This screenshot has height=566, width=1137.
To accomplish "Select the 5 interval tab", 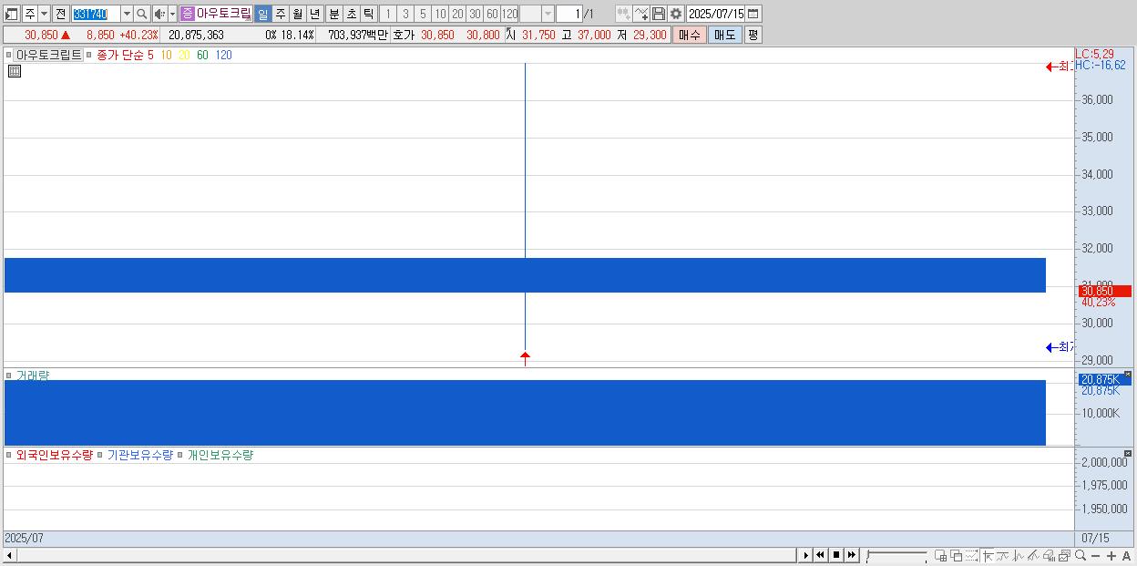I will 423,14.
